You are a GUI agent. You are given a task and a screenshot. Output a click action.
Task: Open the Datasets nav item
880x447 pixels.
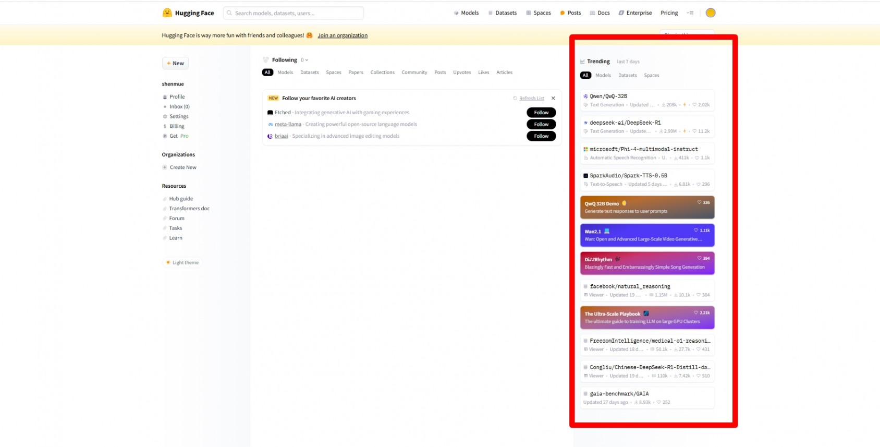[502, 13]
